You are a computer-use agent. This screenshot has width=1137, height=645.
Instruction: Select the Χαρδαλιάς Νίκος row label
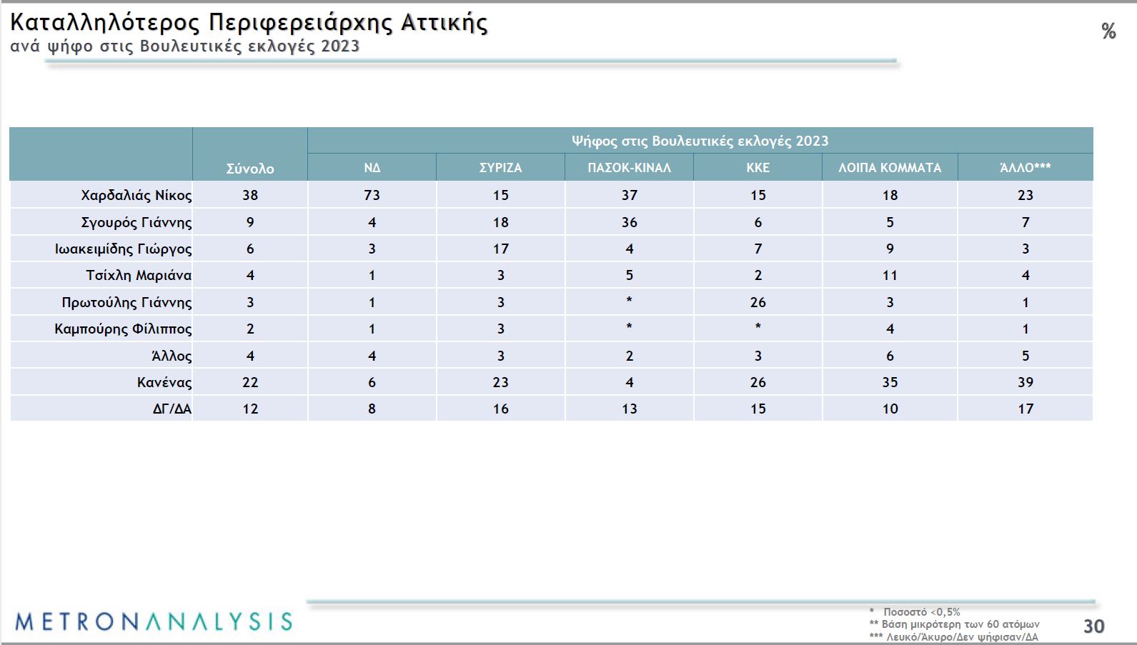click(x=136, y=195)
